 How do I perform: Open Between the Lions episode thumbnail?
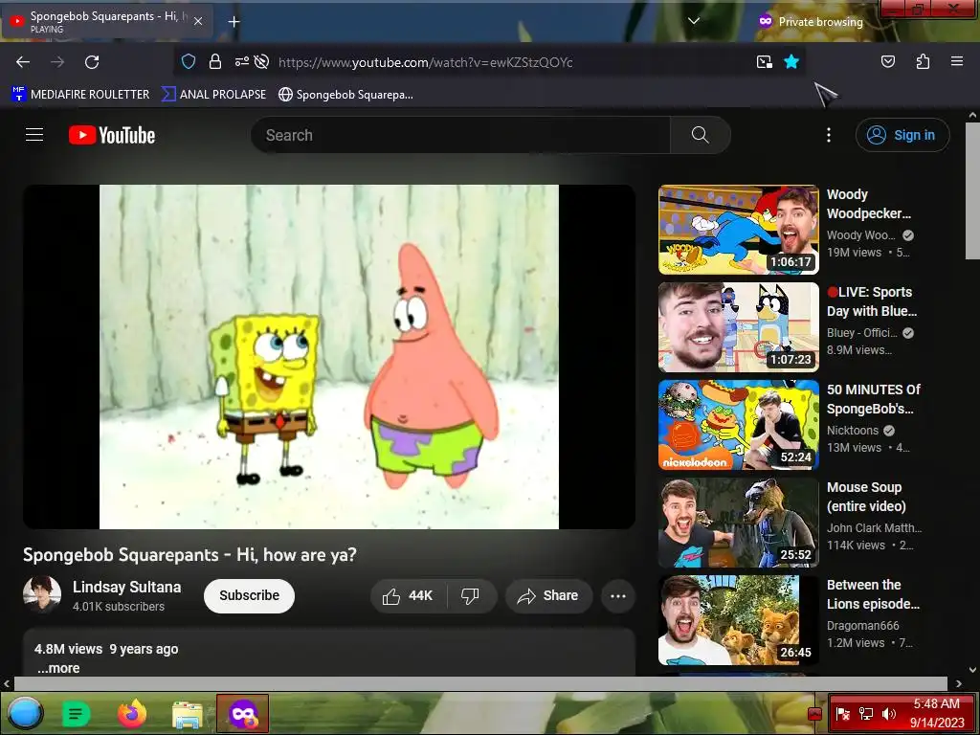click(x=738, y=620)
